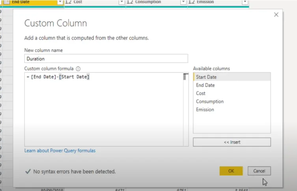The width and height of the screenshot is (297, 191).
Task: Select Cost in Available columns
Action: pyautogui.click(x=232, y=93)
